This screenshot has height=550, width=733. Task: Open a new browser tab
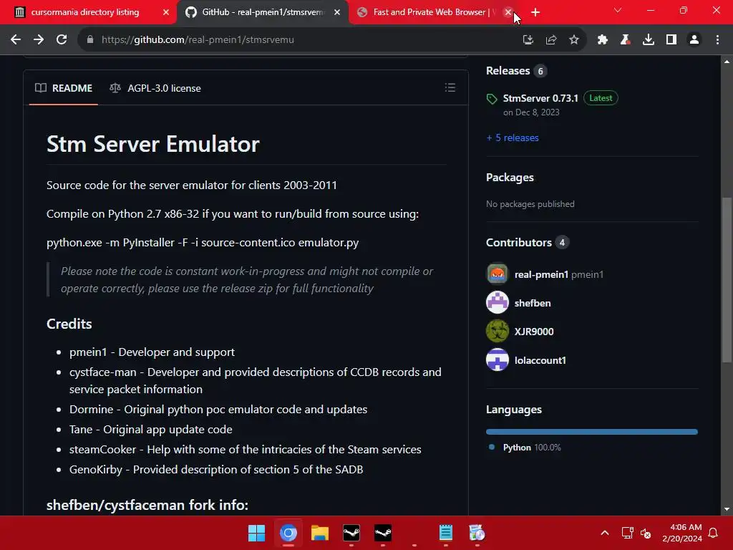point(535,12)
